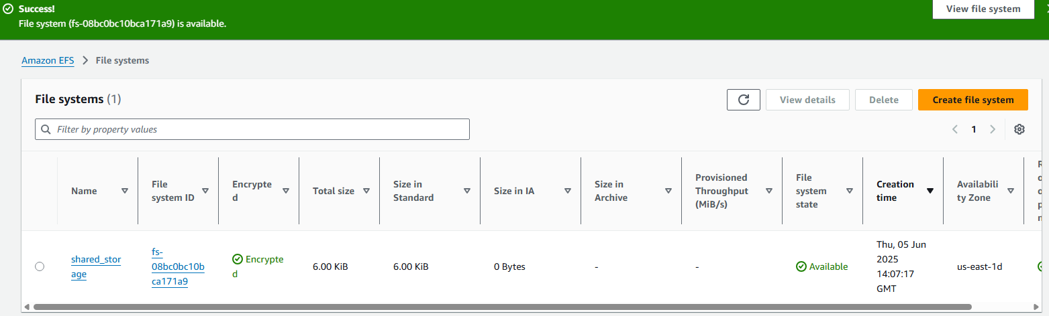Open Amazon EFS breadcrumb link

tap(48, 60)
